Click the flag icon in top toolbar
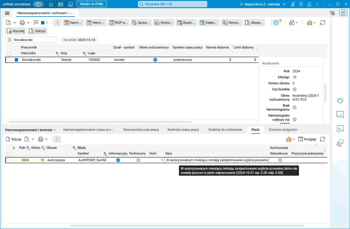 pyautogui.click(x=36, y=23)
